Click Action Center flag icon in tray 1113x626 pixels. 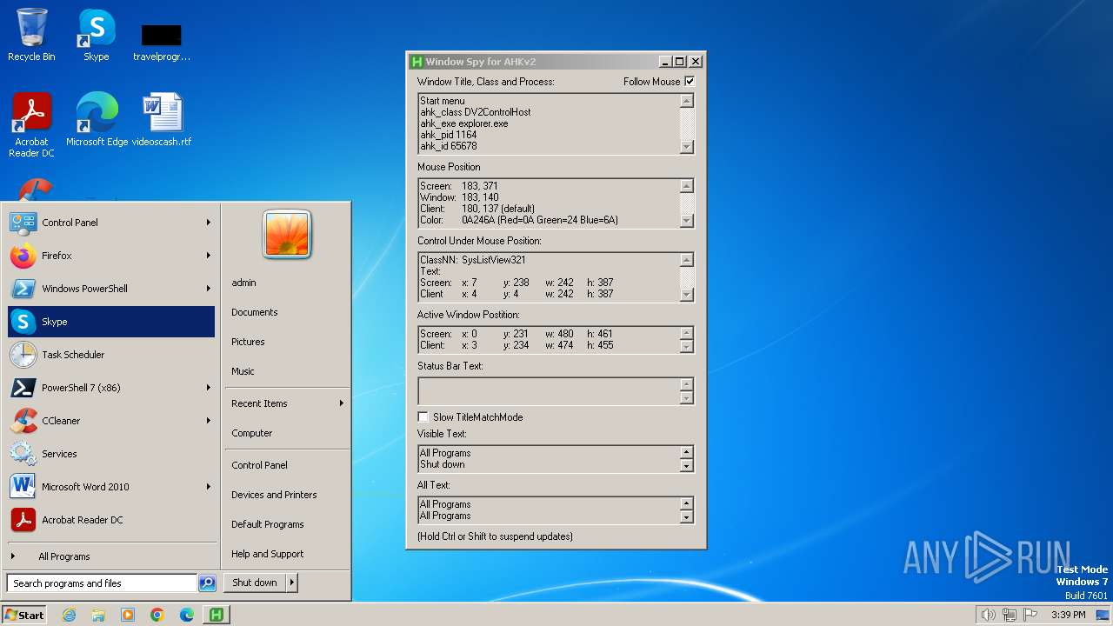[x=1031, y=615]
